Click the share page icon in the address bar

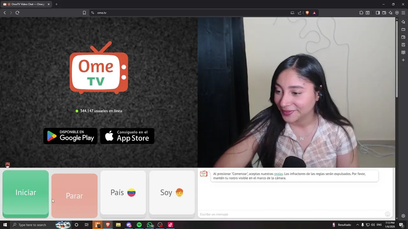pos(300,13)
